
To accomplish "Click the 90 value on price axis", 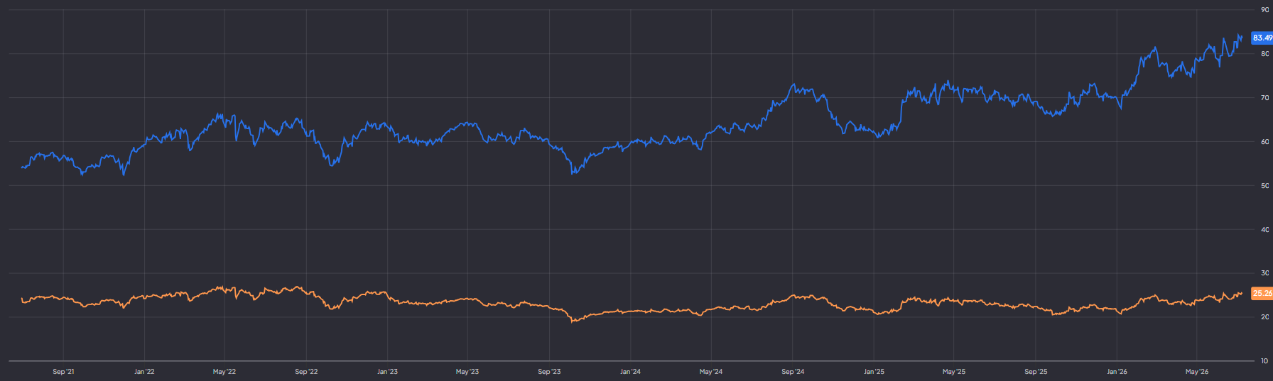I will click(1264, 10).
